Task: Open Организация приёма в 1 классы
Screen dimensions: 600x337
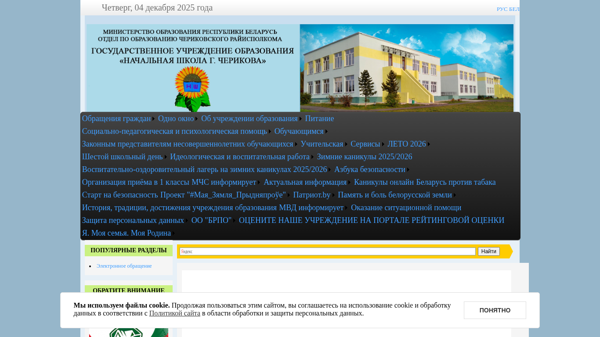Action: [x=136, y=182]
